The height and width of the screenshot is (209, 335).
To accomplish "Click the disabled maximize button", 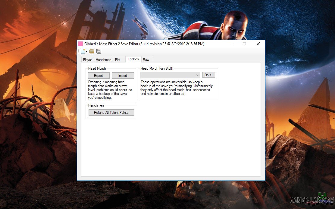I will [244, 44].
